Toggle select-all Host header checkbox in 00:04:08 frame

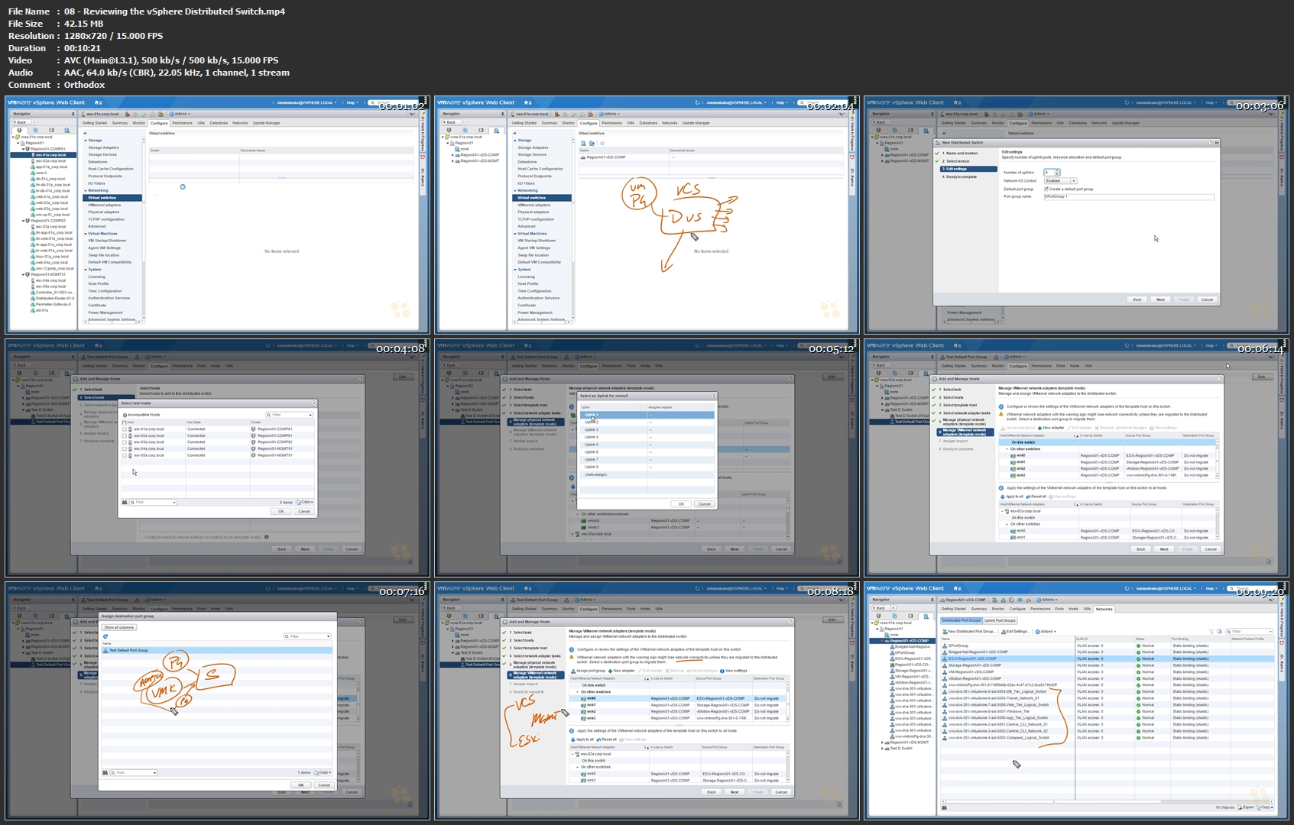pyautogui.click(x=125, y=422)
